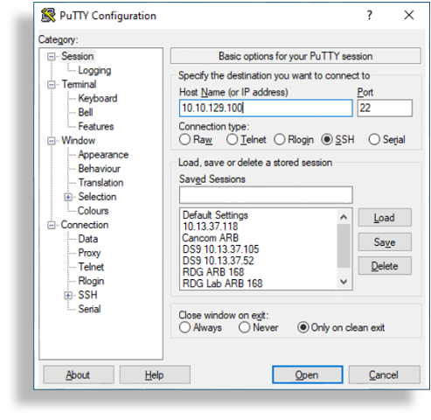Close the PuTTY Configuration dialog
Image resolution: width=431 pixels, height=420 pixels.
pyautogui.click(x=409, y=15)
